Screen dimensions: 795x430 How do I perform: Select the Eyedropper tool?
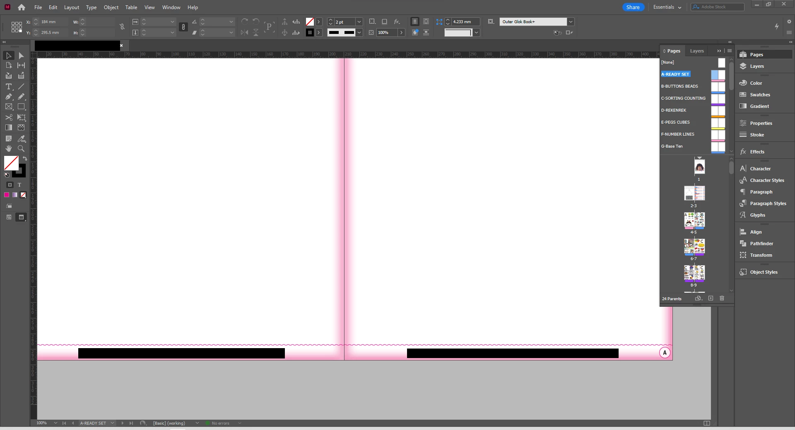(21, 139)
